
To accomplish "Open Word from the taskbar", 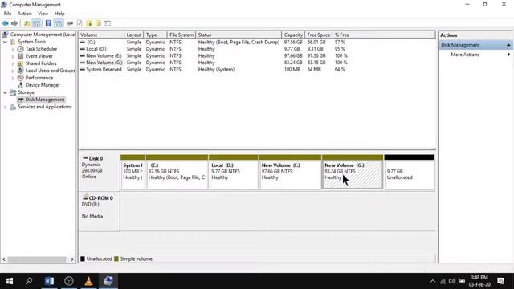I will 50,281.
